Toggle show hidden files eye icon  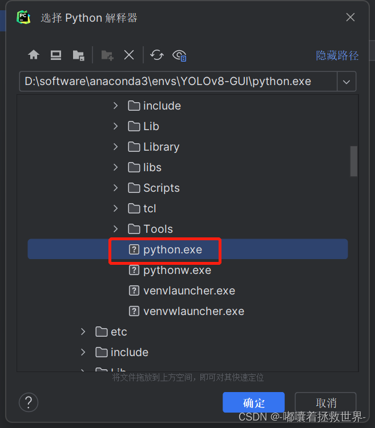(x=179, y=56)
